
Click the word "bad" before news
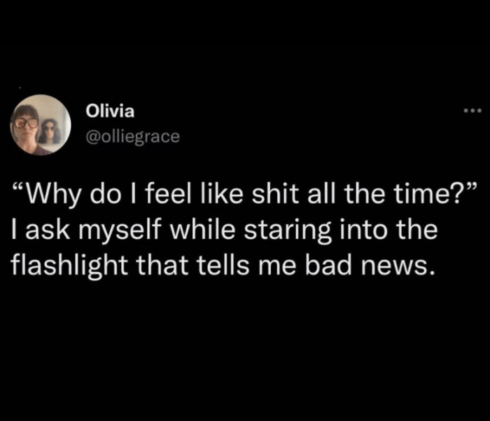click(x=328, y=267)
